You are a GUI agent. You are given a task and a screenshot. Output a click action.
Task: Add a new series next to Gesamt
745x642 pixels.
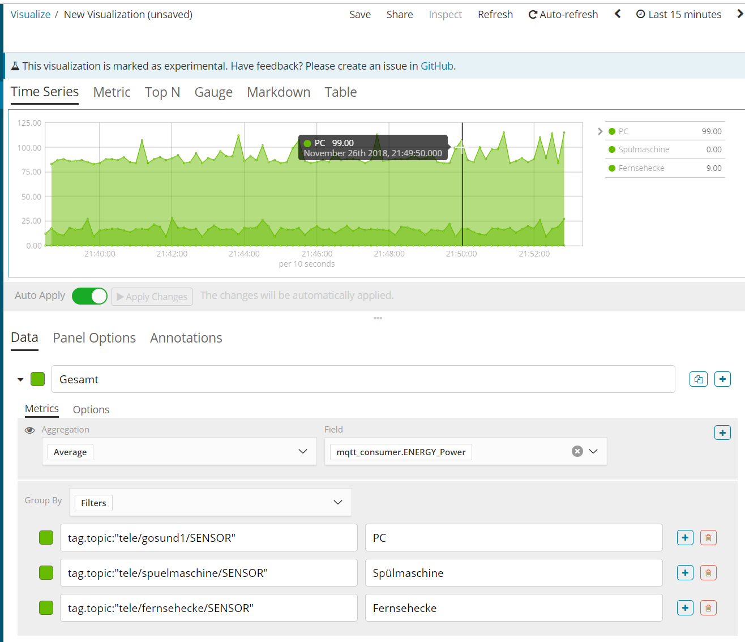coord(722,379)
